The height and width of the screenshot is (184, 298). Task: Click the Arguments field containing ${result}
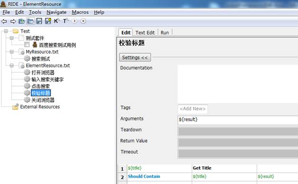pos(238,120)
